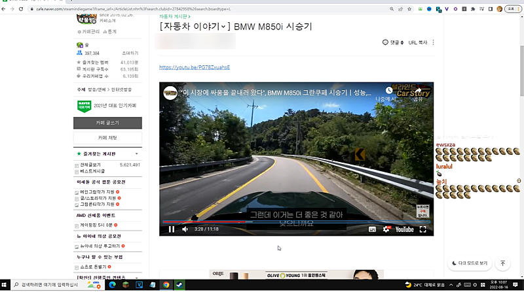Click the address bar URL
524x292 pixels.
(x=134, y=9)
